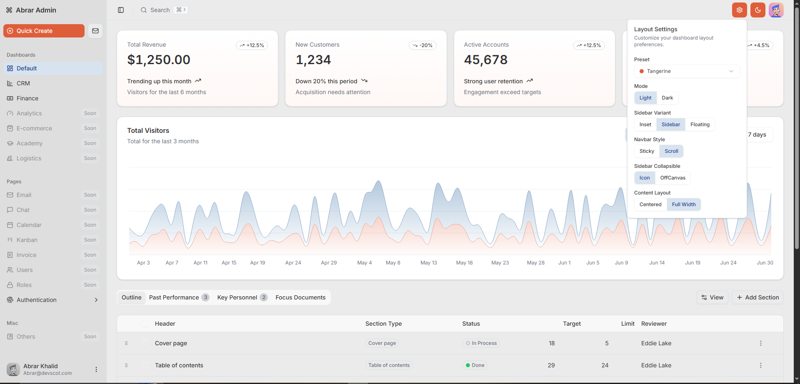Tick the Table of contents row checkbox

click(x=145, y=365)
